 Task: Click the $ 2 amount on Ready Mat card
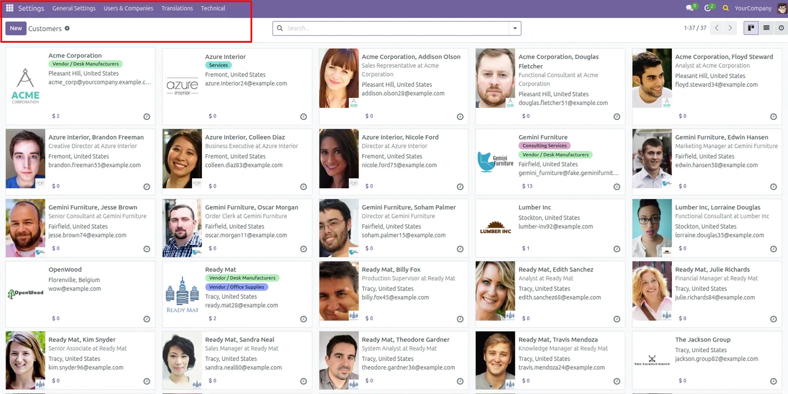pos(212,318)
